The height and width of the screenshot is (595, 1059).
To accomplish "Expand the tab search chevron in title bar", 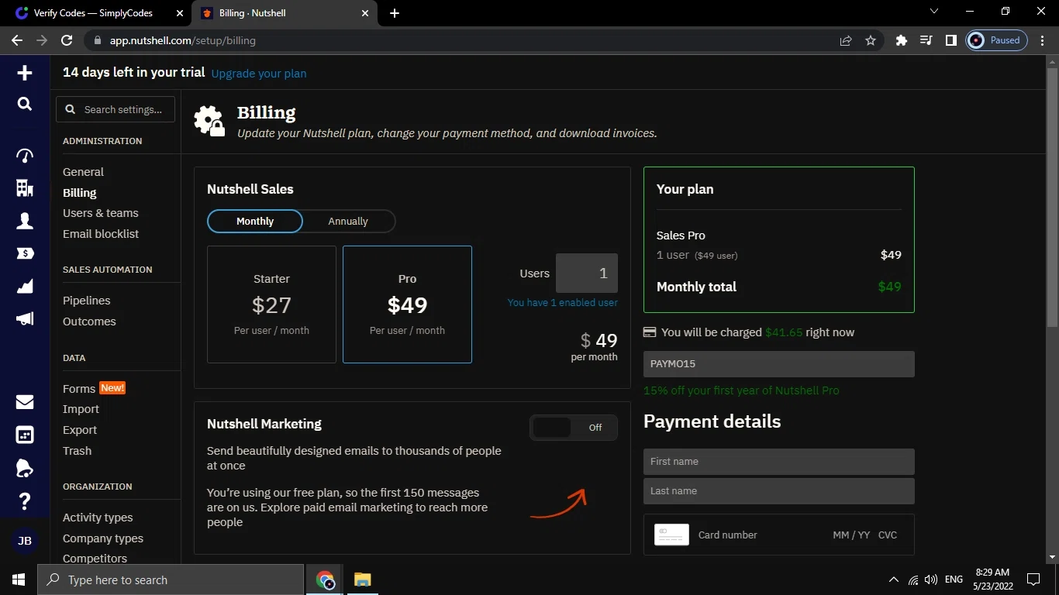I will pos(934,12).
